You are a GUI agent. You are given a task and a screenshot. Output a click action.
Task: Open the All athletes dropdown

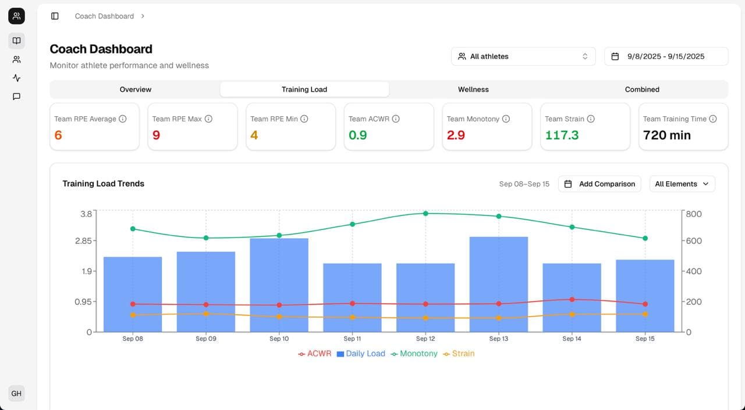tap(523, 56)
